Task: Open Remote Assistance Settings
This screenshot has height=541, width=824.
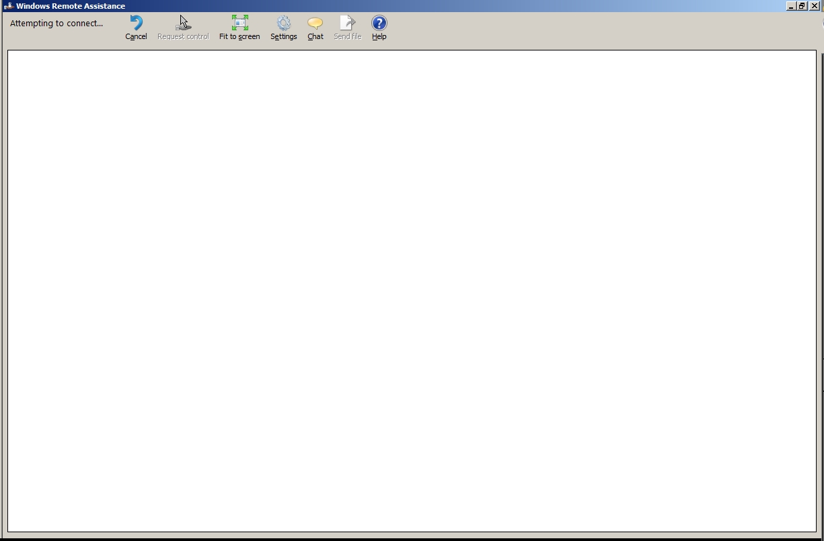Action: [283, 28]
